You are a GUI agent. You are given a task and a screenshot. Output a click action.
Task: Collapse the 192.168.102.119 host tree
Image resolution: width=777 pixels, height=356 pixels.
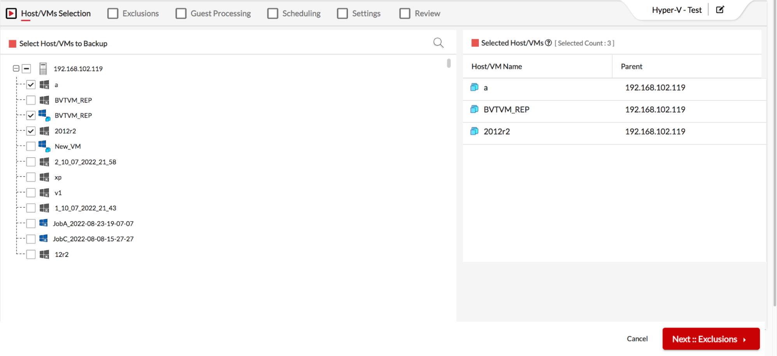16,68
